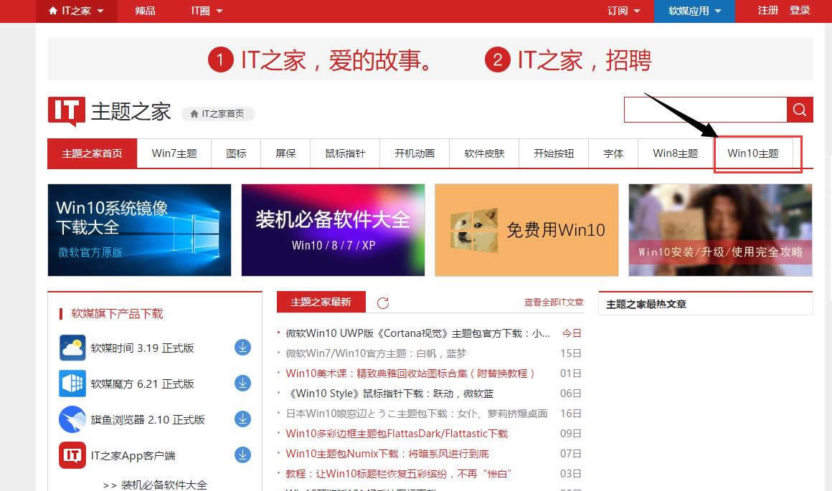Click download icon for IT之家App客户端
This screenshot has height=491, width=832.
pos(242,455)
